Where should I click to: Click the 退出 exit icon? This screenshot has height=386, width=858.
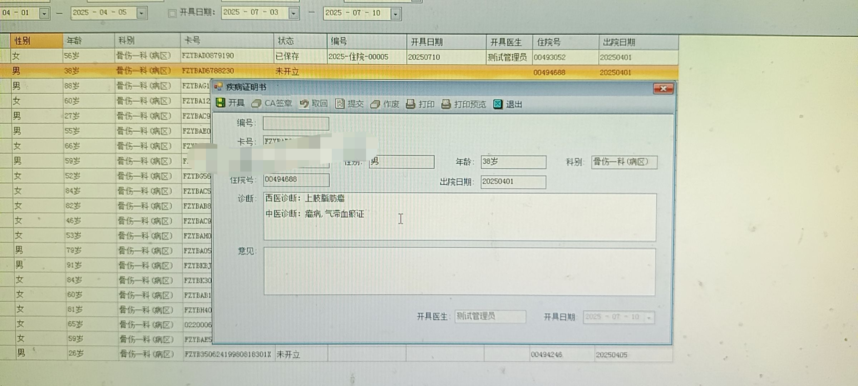(498, 104)
